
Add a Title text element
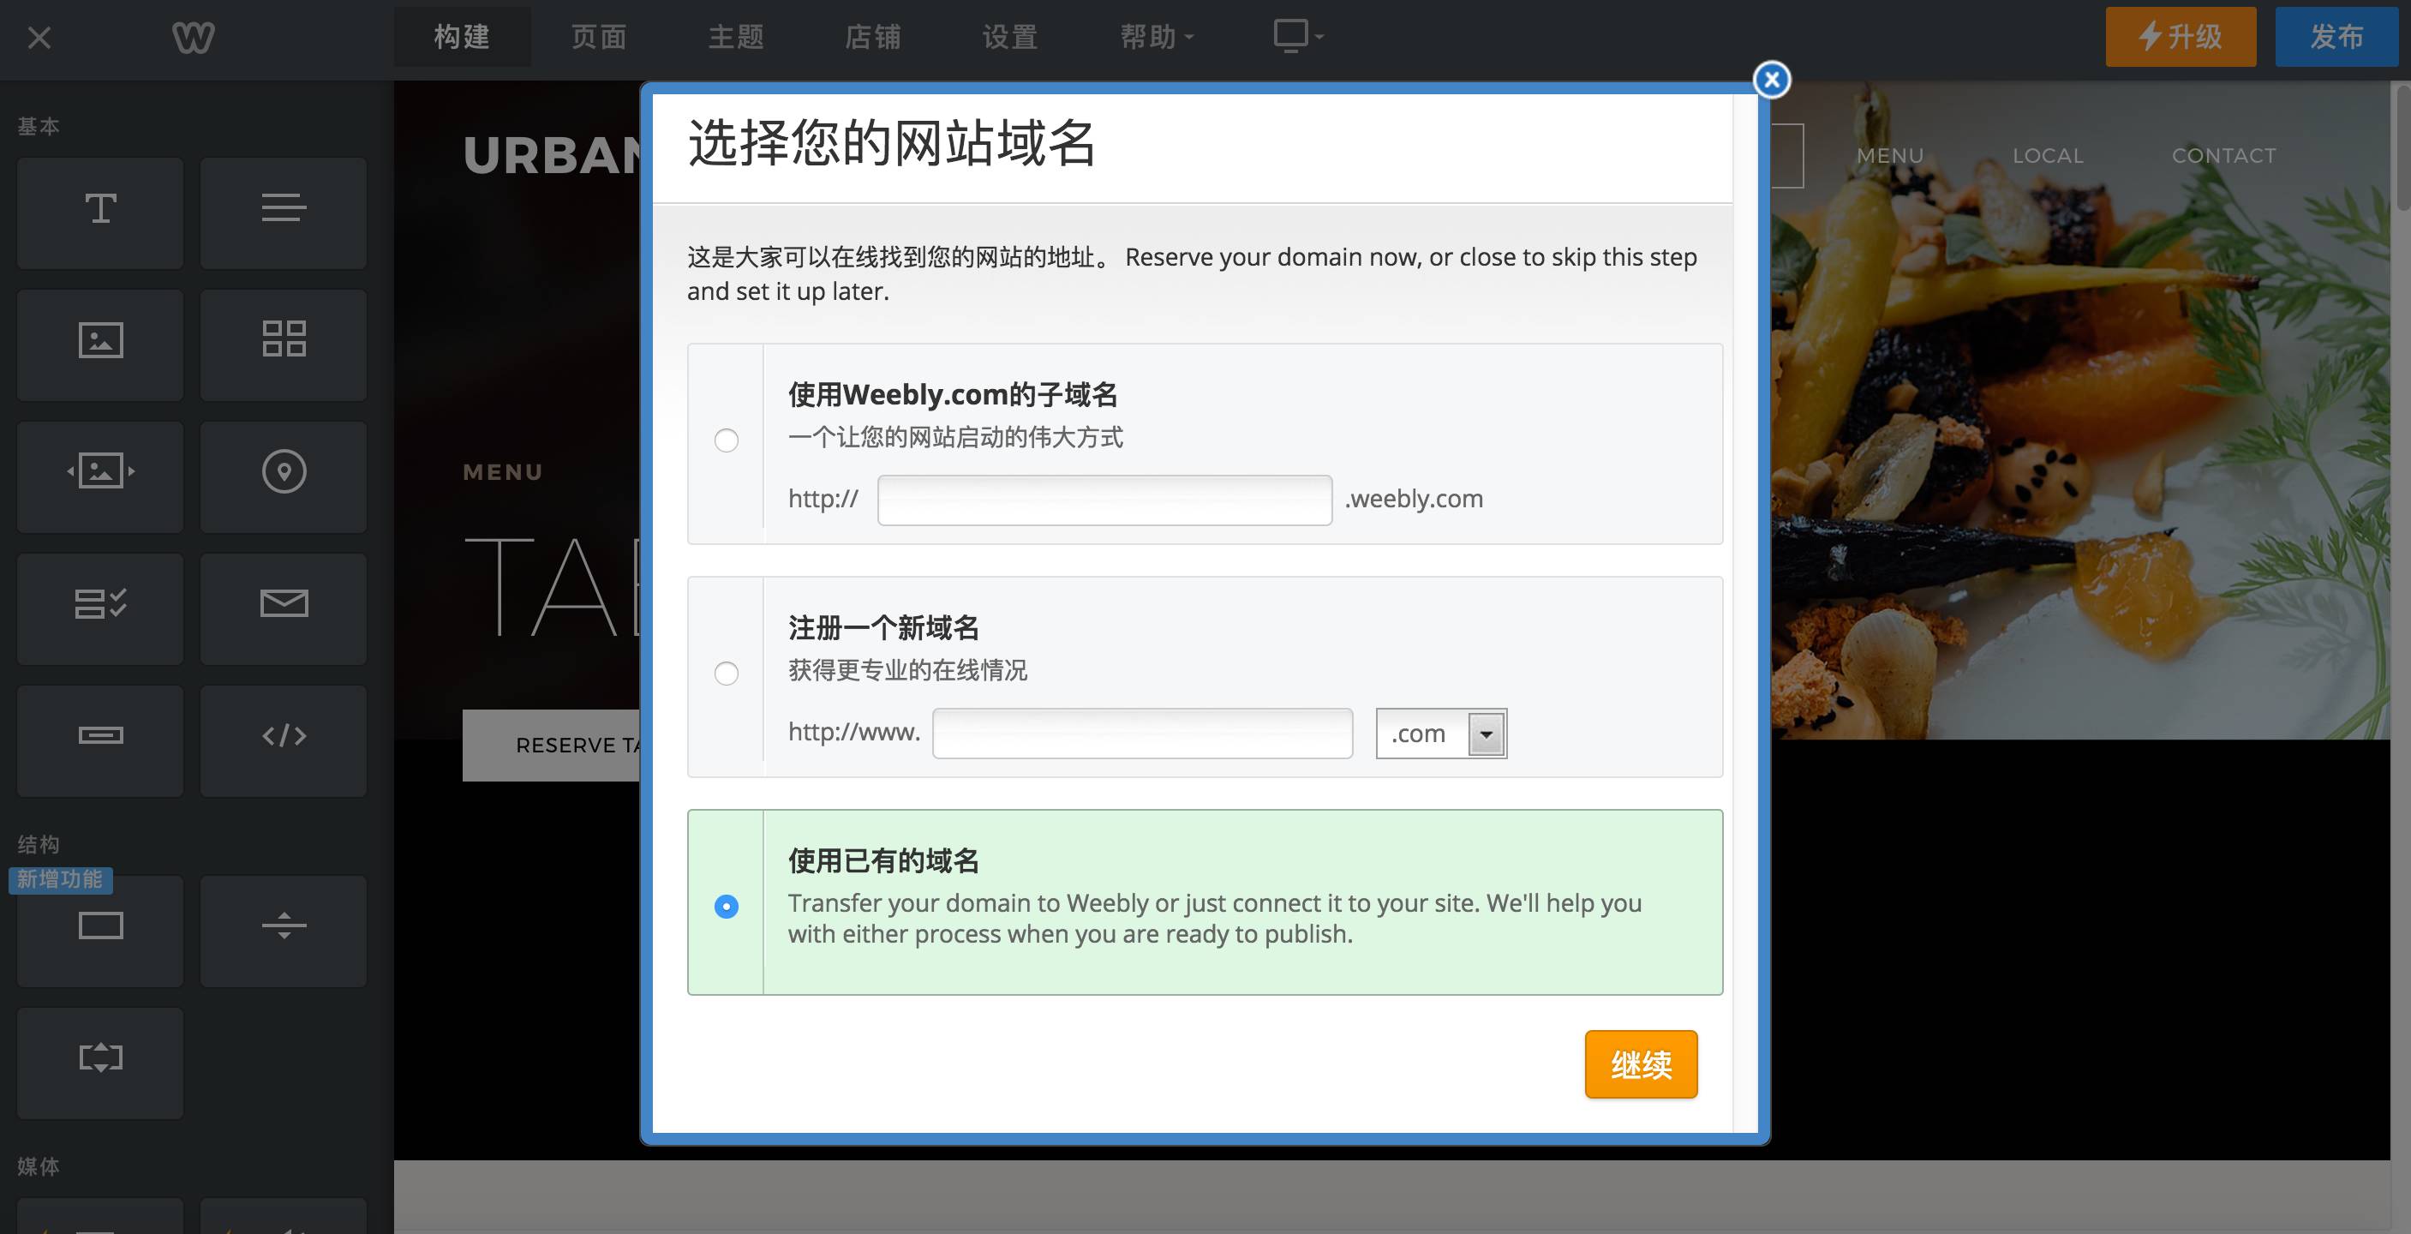100,213
